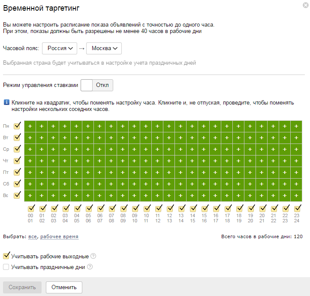Click the help icon next to Учитывать рабочие выходные
Screen dimensions: 310x296
(x=93, y=256)
